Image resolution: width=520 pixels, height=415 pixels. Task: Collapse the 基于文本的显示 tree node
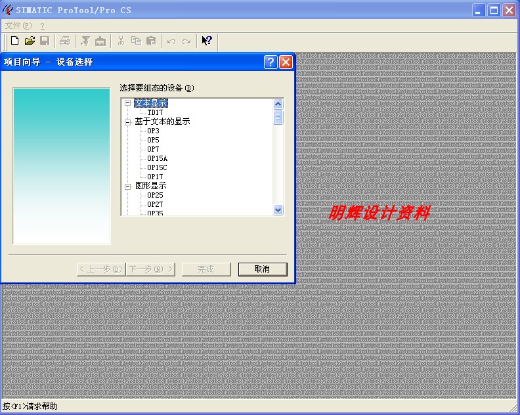point(127,122)
